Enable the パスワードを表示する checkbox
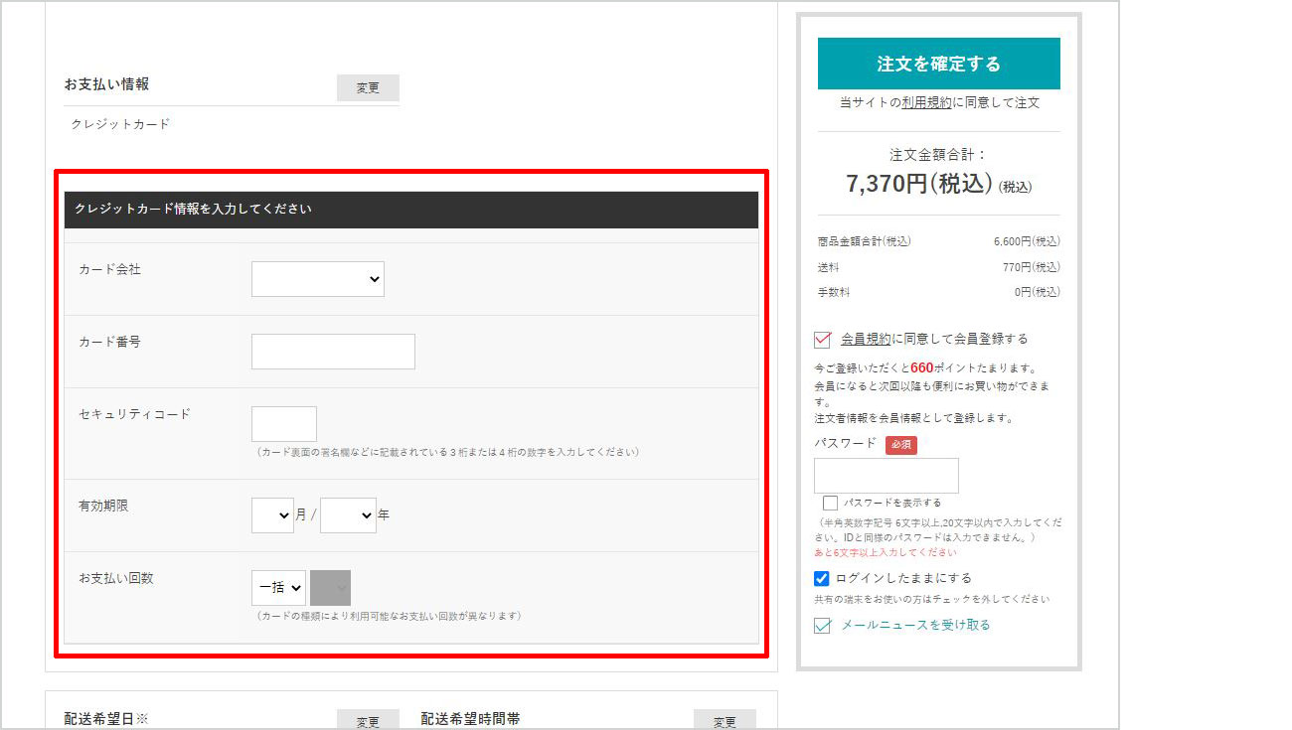This screenshot has height=730, width=1292. [x=830, y=504]
